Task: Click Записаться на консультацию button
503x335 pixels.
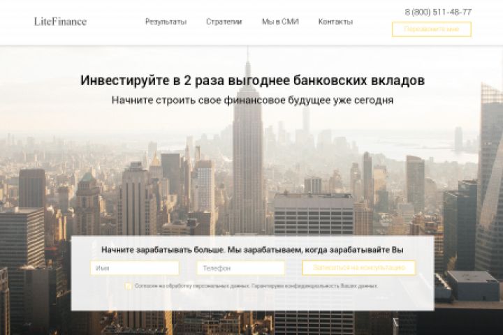Action: (x=358, y=268)
